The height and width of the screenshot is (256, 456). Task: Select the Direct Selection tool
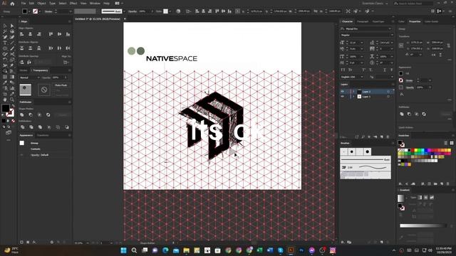coord(12,26)
